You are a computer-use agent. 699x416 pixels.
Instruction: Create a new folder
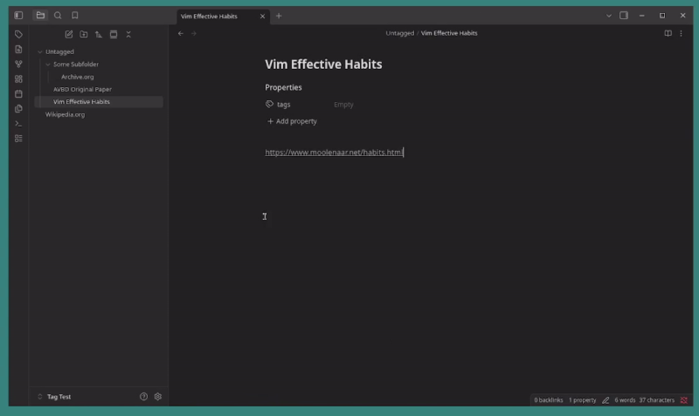(x=83, y=34)
